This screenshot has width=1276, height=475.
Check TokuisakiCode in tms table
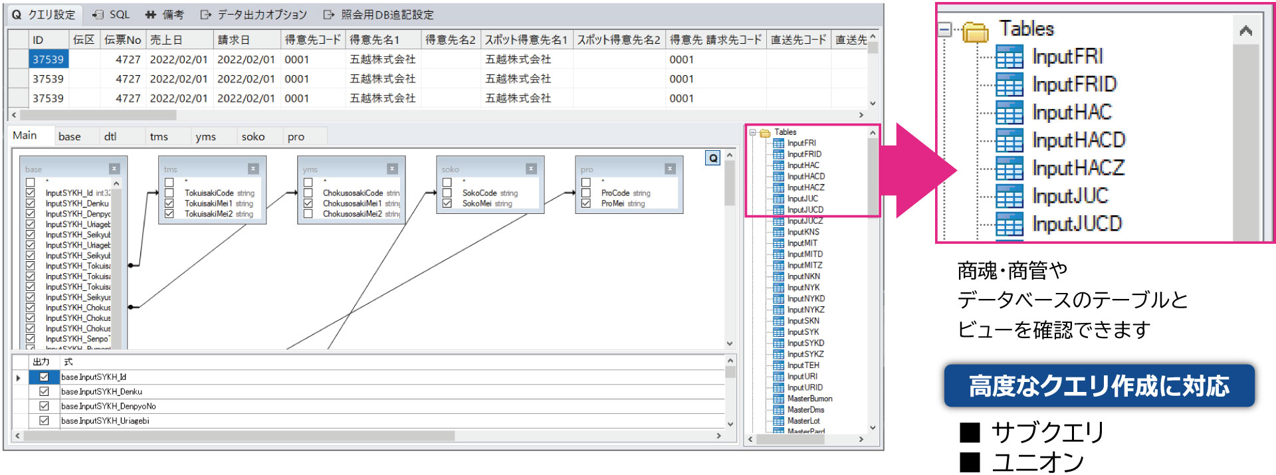tap(169, 193)
